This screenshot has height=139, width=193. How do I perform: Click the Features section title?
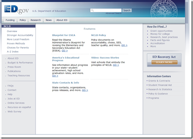[89, 29]
